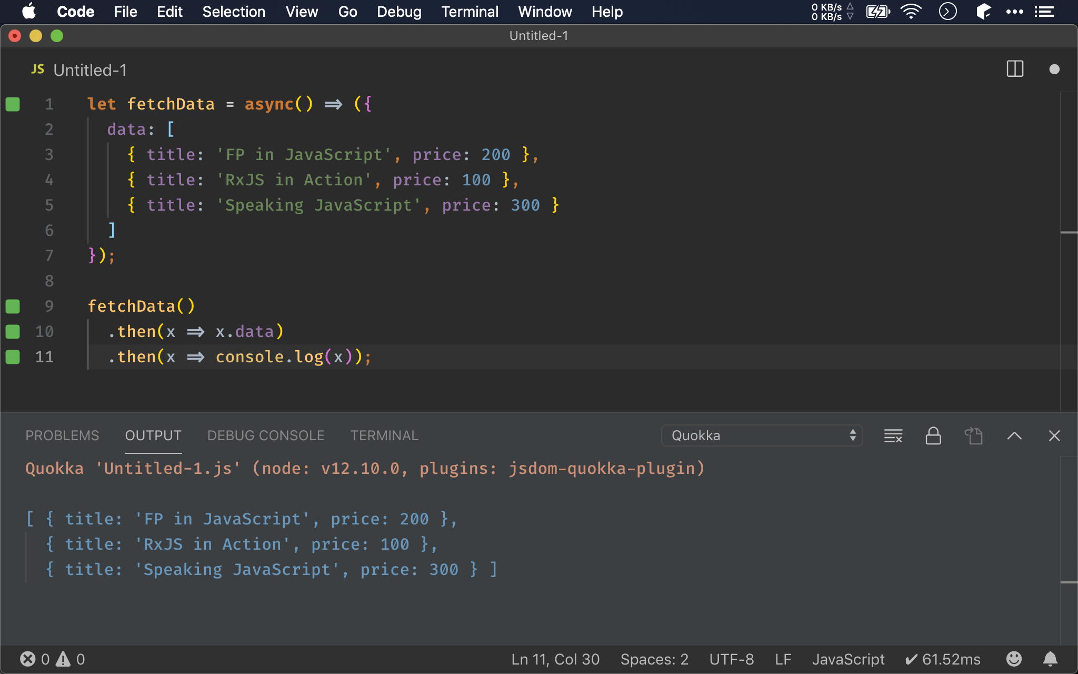Click the green Quokka indicator on line 9
Viewport: 1078px width, 674px height.
[13, 306]
